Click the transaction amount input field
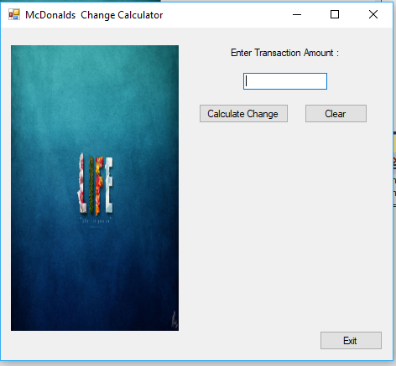 [285, 81]
